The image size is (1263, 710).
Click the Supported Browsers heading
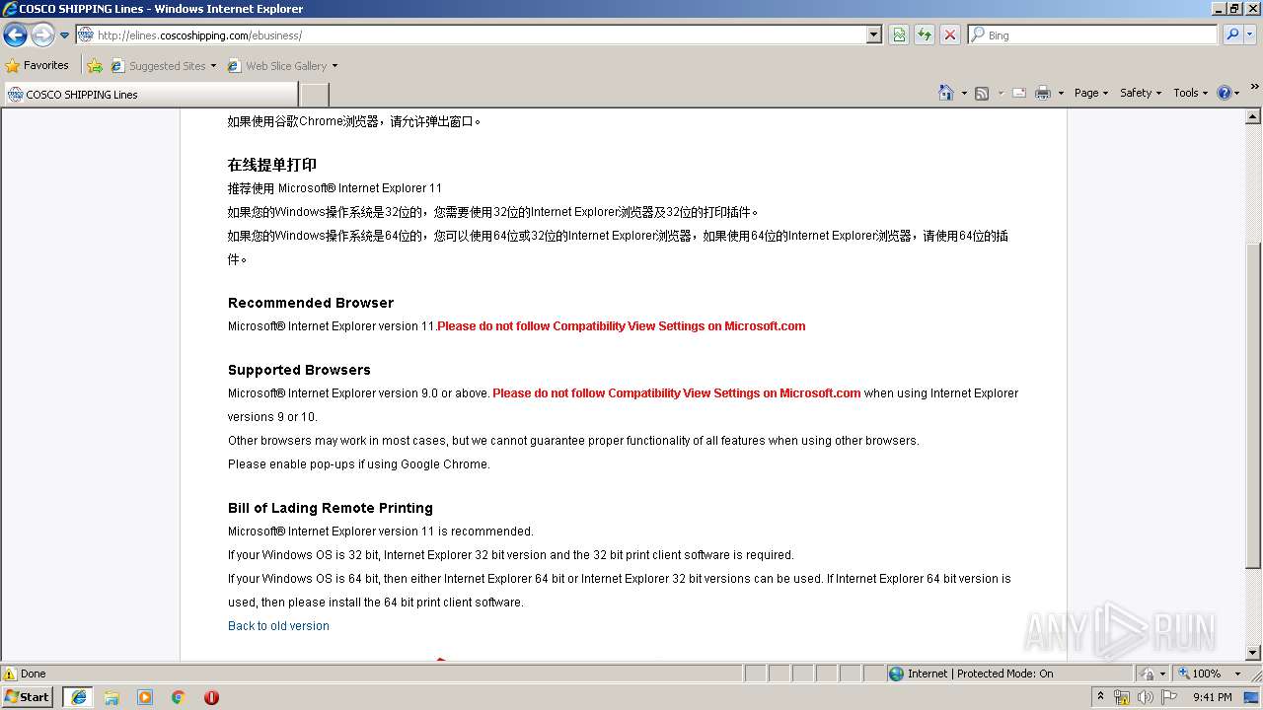299,370
